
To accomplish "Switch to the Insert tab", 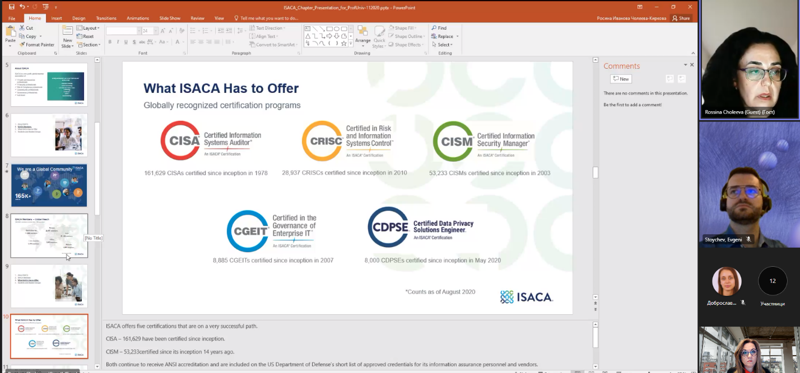I will point(57,18).
